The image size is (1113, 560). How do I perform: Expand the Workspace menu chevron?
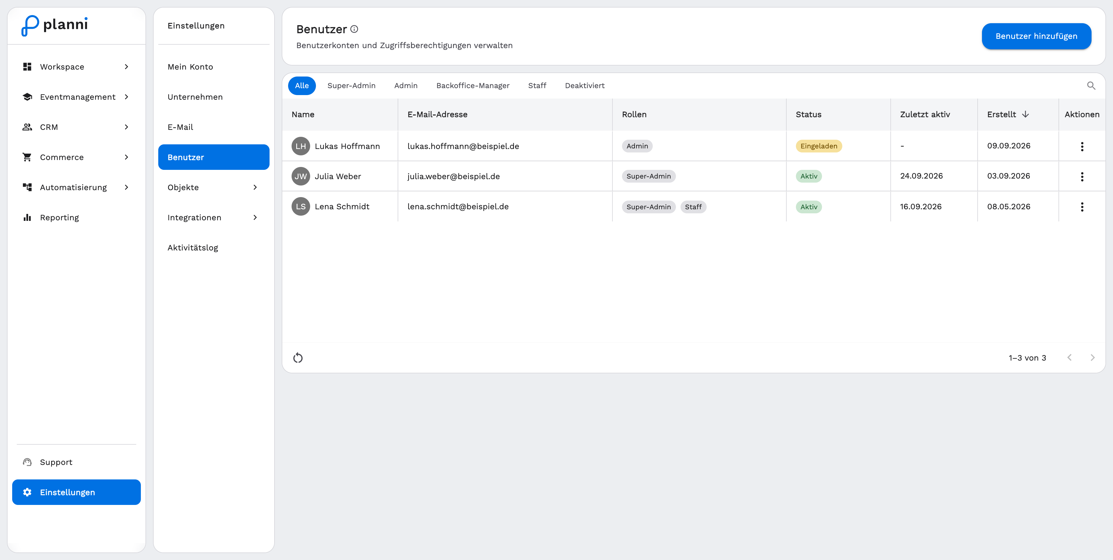[x=126, y=67]
